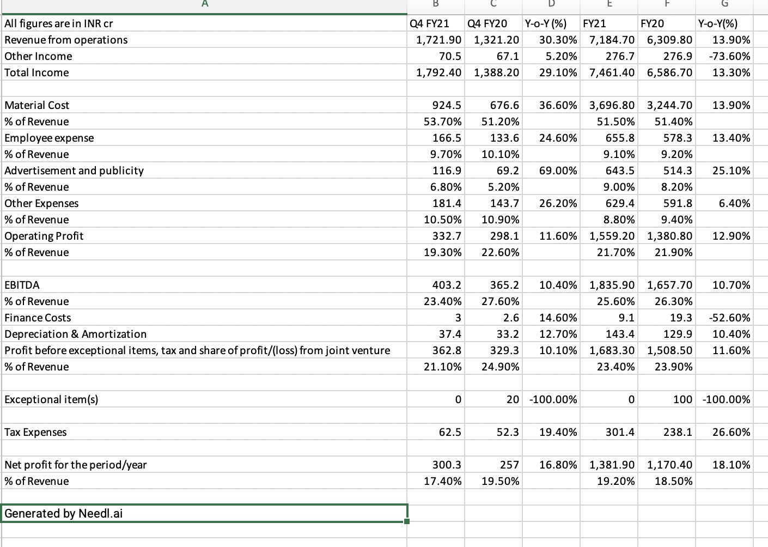Select Tax Expenses value 62.5
The image size is (768, 547).
coord(436,432)
